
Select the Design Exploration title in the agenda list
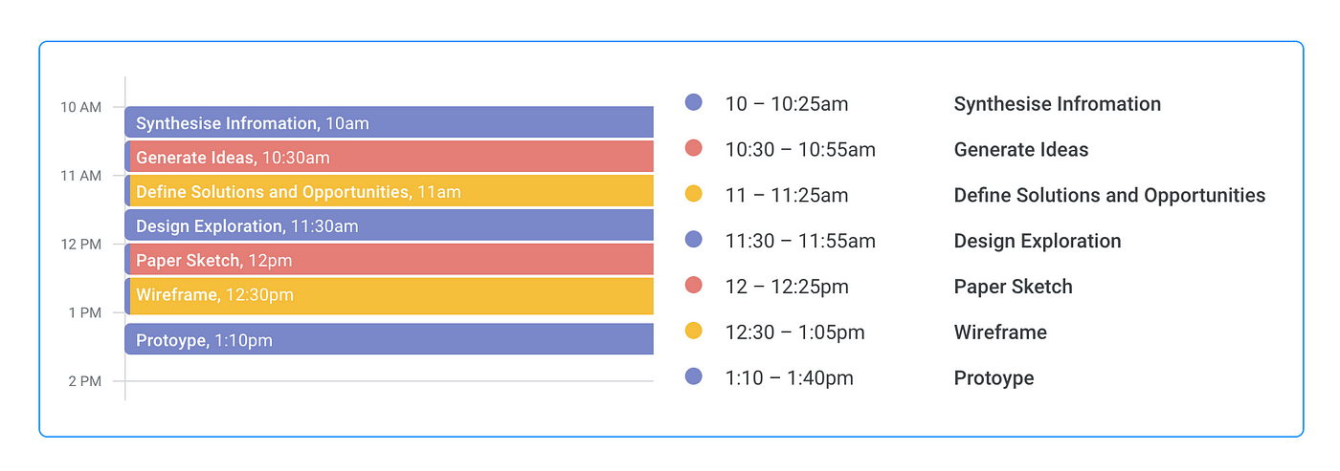click(1038, 241)
